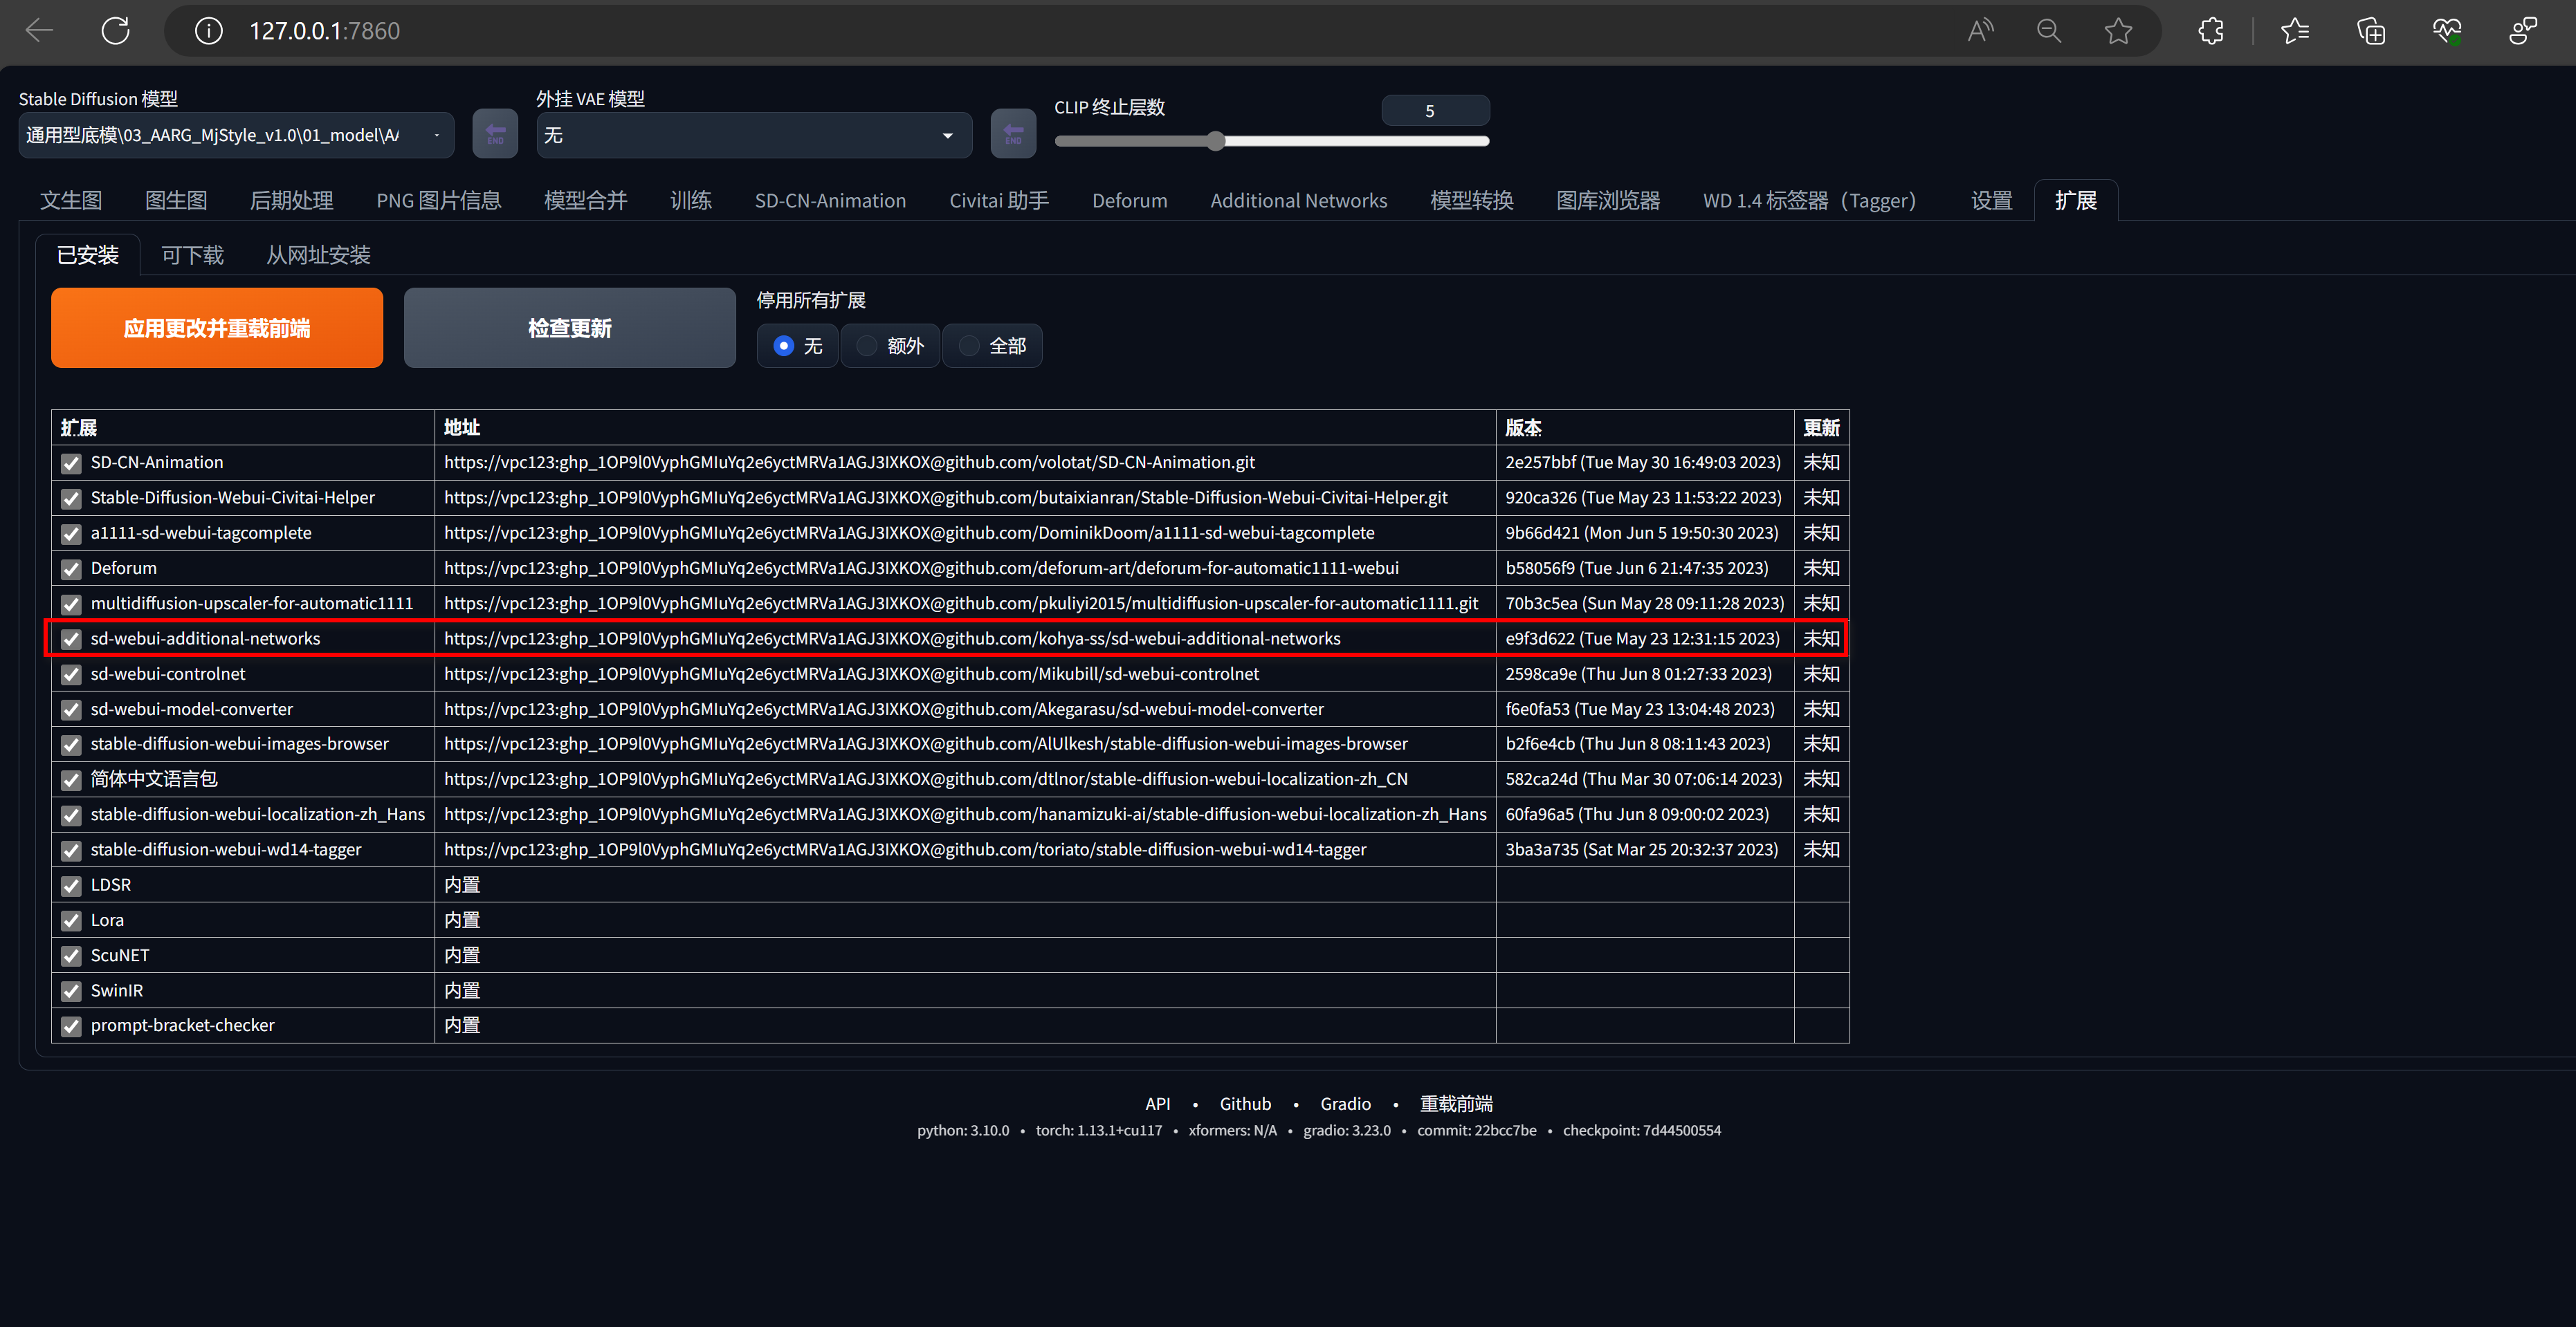2576x1327 pixels.
Task: Click refresh icon next to VAE model dropdown
Action: coord(1013,134)
